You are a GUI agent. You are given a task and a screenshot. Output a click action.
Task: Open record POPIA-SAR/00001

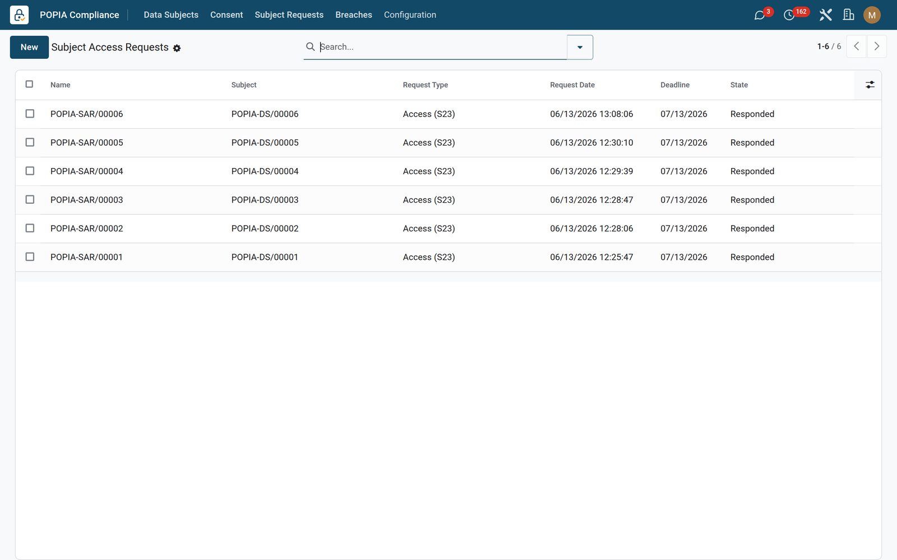coord(86,257)
